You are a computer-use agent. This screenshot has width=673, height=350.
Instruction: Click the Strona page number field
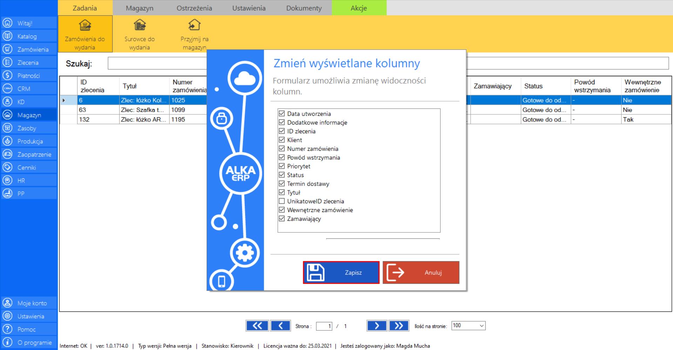pyautogui.click(x=324, y=326)
